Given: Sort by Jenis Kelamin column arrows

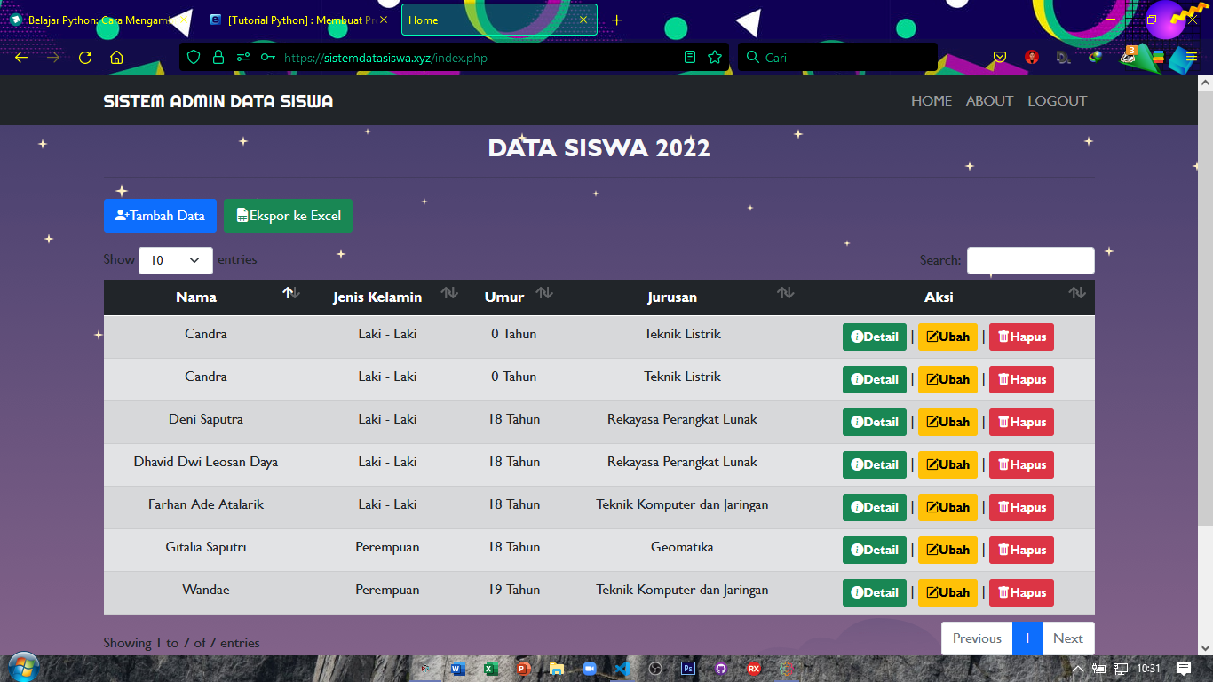Looking at the screenshot, I should click(449, 293).
